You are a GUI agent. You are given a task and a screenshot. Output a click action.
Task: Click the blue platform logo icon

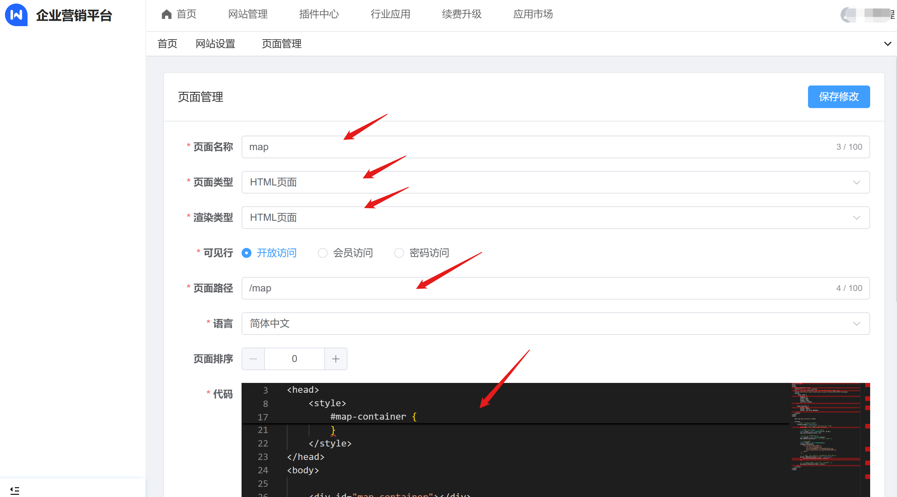click(x=16, y=15)
